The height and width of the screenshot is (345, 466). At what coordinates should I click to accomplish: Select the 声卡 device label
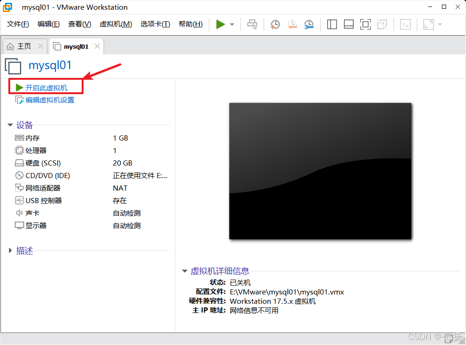pyautogui.click(x=32, y=213)
